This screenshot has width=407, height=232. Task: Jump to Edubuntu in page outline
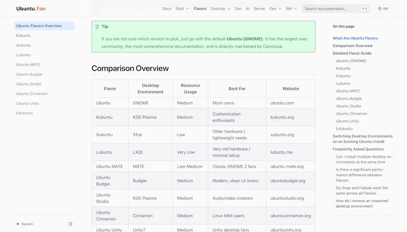(x=344, y=128)
